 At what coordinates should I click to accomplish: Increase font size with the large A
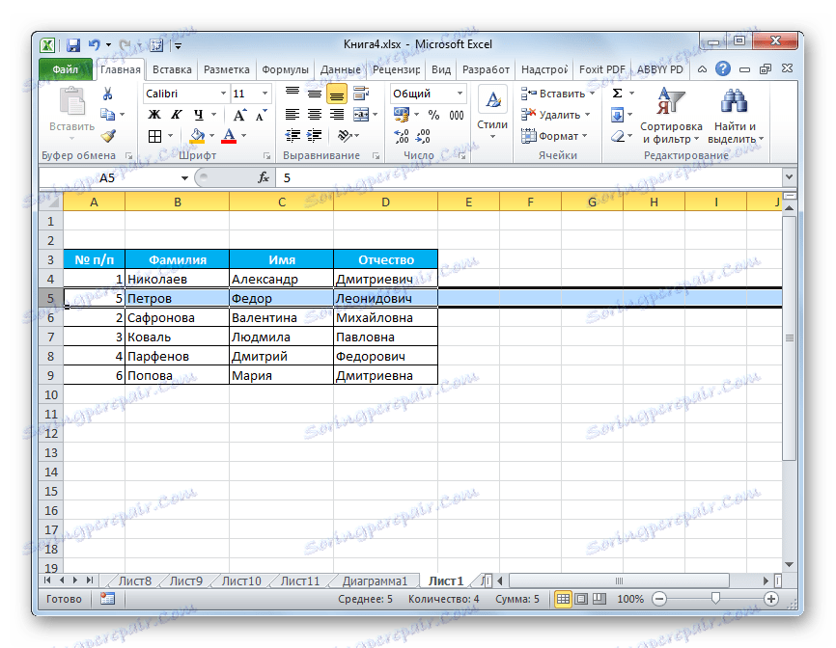click(239, 115)
